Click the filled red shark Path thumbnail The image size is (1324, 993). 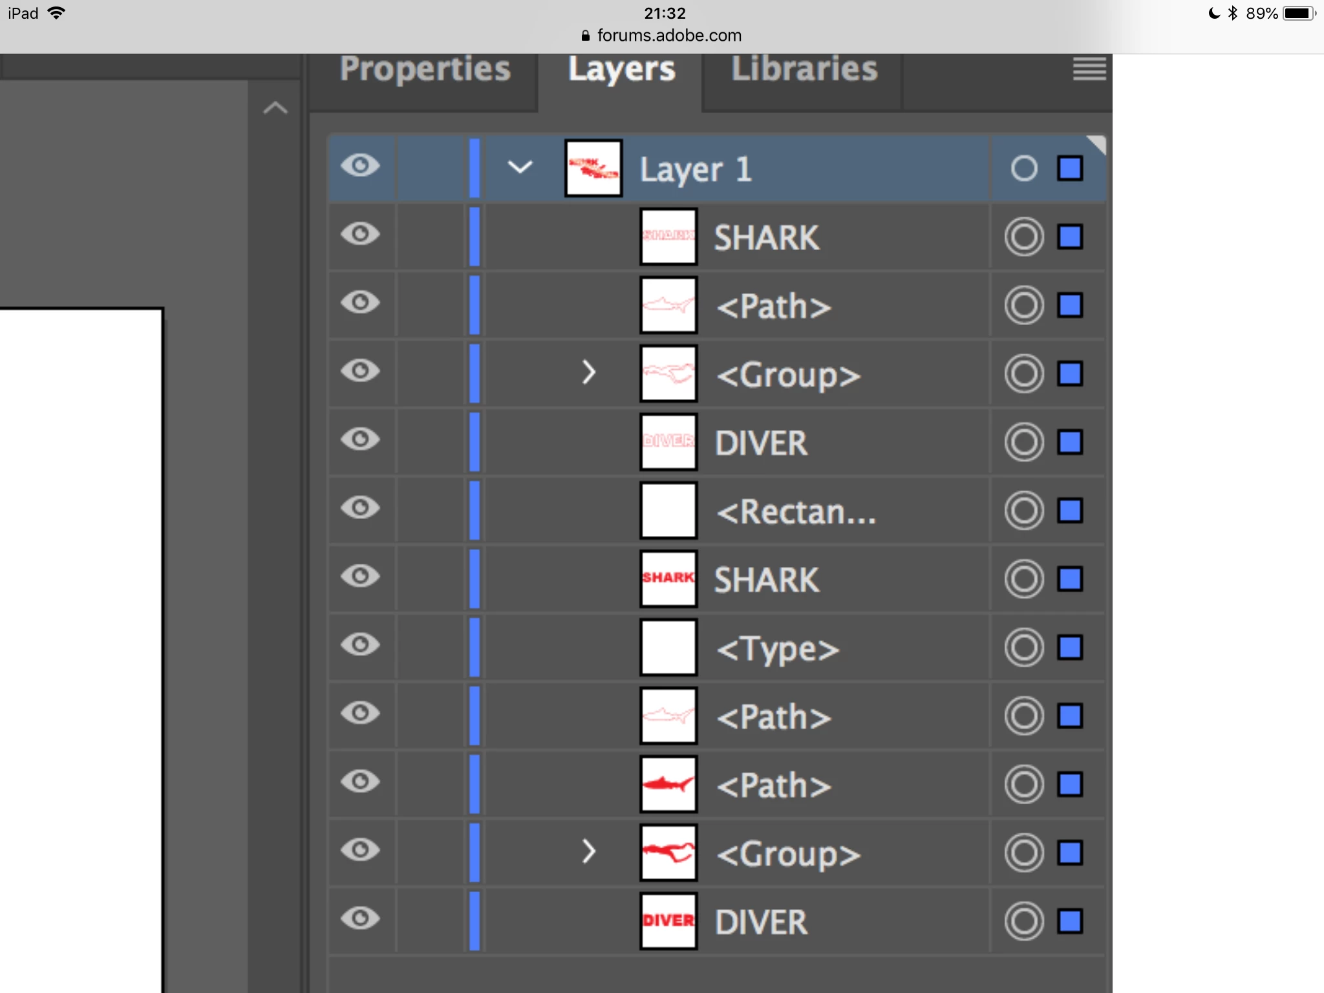click(668, 784)
